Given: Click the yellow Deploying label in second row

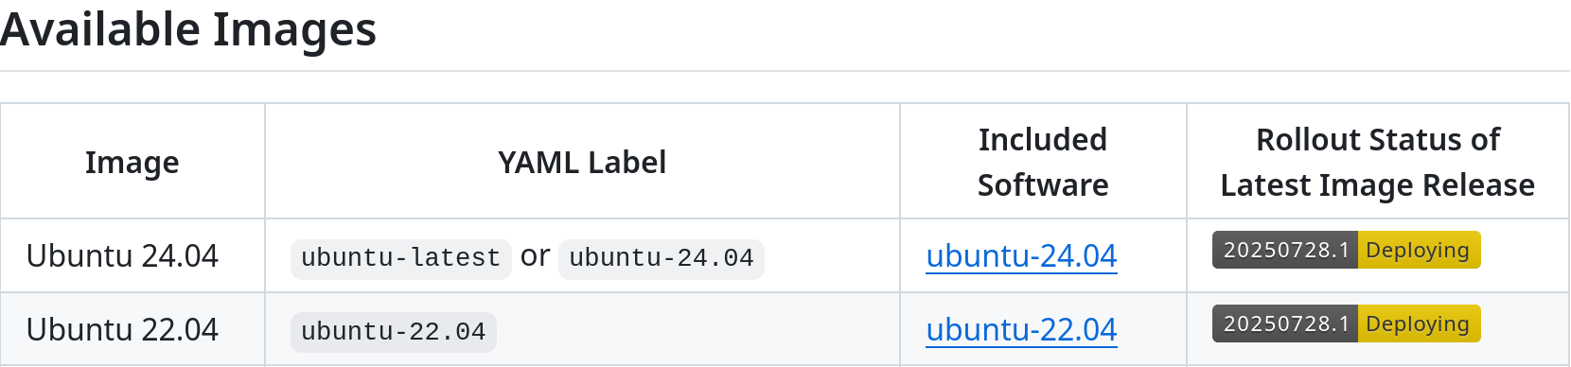Looking at the screenshot, I should [1420, 323].
